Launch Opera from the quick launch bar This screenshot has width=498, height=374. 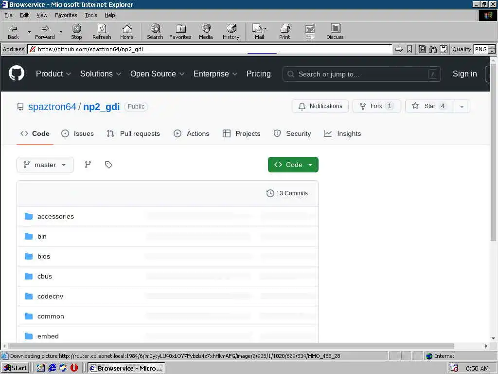pos(74,368)
